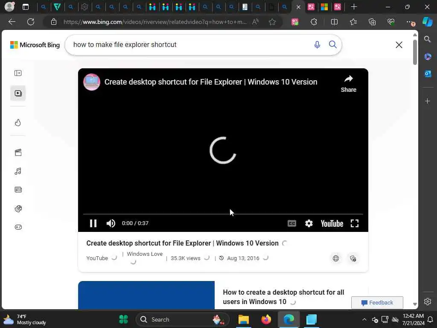Click the page vertical scrollbar thumb

(x=415, y=53)
